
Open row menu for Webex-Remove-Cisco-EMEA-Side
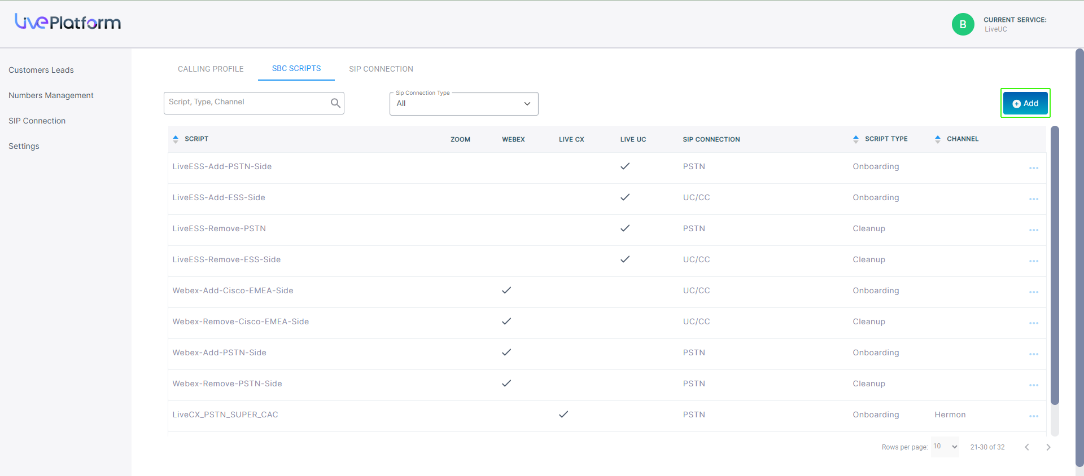click(x=1034, y=323)
